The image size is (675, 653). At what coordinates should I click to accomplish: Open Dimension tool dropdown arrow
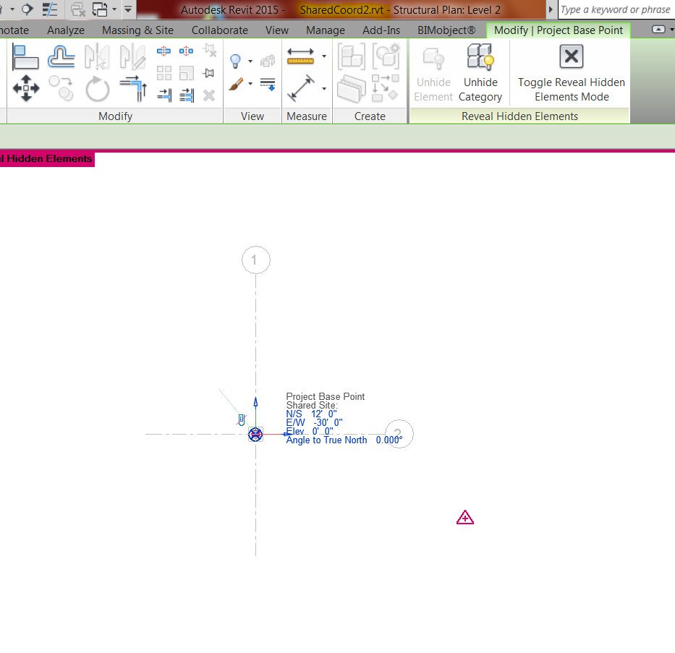[x=324, y=89]
